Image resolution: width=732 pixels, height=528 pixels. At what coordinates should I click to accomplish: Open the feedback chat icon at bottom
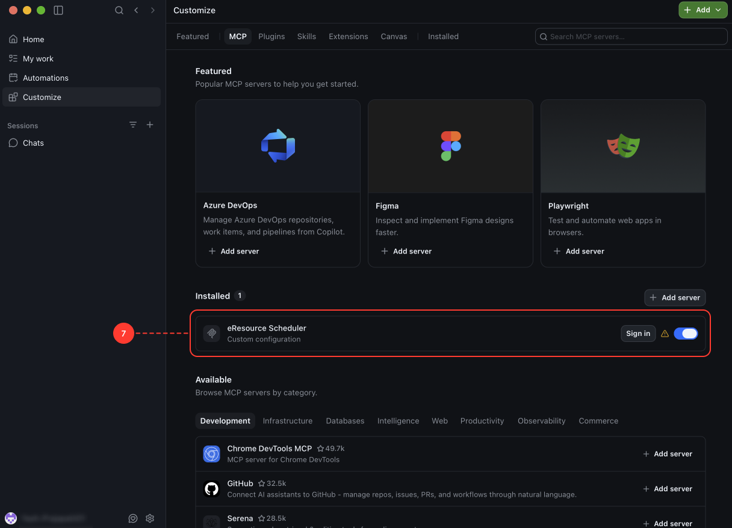[133, 518]
